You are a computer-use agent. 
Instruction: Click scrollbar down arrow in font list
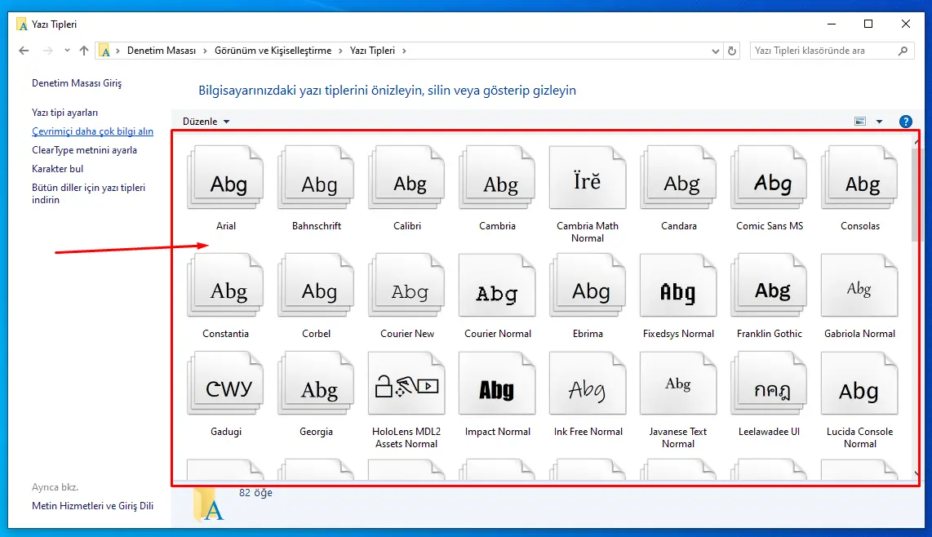[916, 474]
